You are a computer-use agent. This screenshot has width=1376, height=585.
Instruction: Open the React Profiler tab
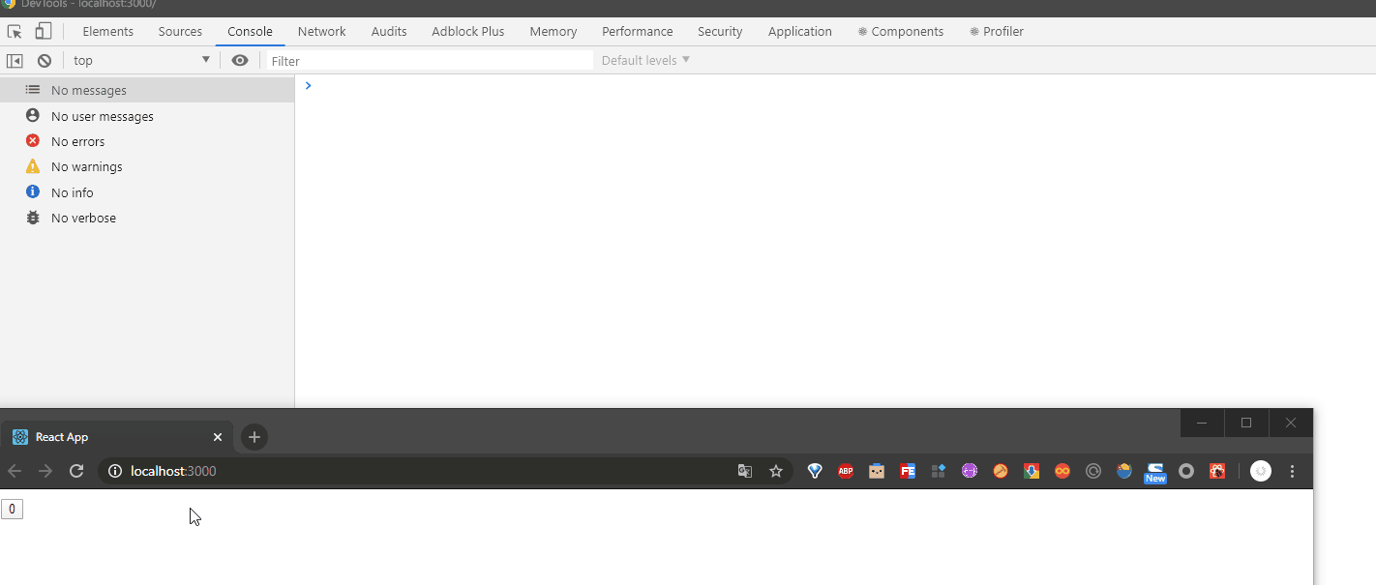coord(997,31)
